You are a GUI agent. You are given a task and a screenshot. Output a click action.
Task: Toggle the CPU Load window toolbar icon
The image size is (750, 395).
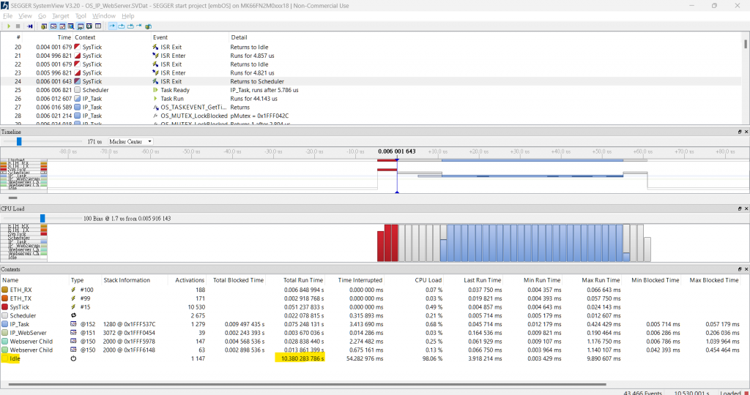(x=62, y=26)
